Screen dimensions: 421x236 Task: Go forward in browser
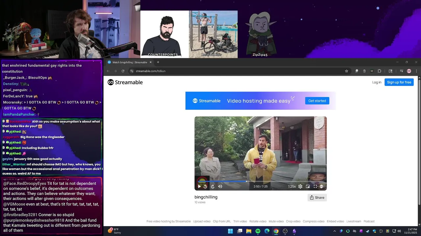(115, 71)
